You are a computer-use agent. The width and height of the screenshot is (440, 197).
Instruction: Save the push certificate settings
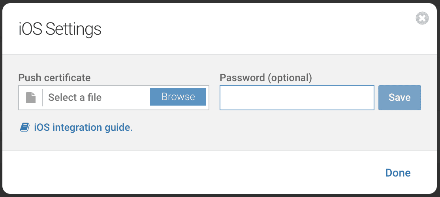(x=399, y=98)
